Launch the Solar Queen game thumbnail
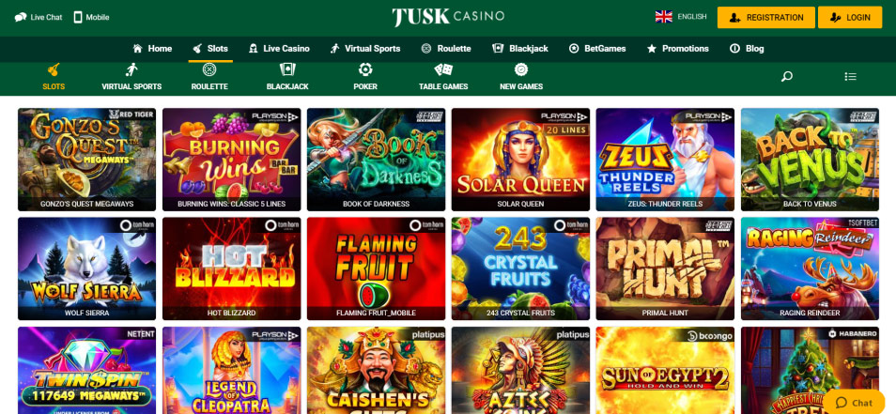Screen dimensions: 896x414 520,160
